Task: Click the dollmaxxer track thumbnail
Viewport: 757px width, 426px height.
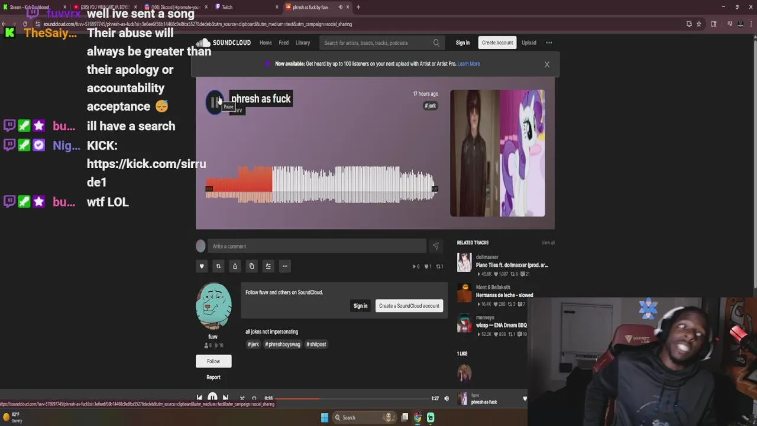Action: 464,263
